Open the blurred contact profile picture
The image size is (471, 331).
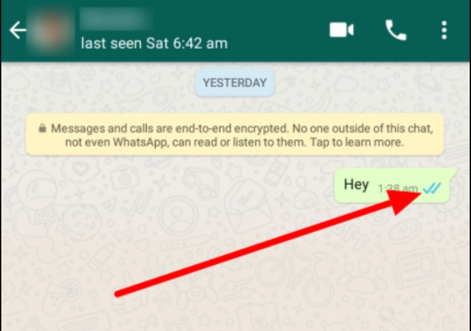[50, 30]
